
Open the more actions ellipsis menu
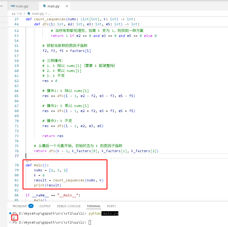point(2,6)
